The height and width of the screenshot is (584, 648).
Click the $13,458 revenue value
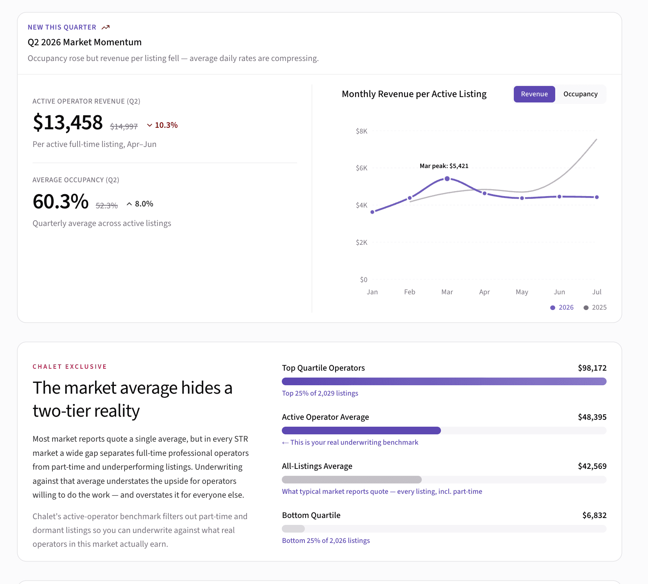tap(68, 123)
